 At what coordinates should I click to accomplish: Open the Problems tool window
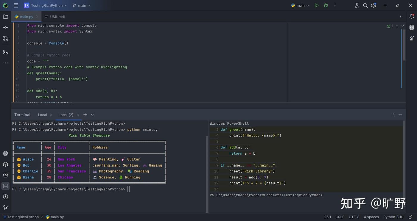point(5,197)
